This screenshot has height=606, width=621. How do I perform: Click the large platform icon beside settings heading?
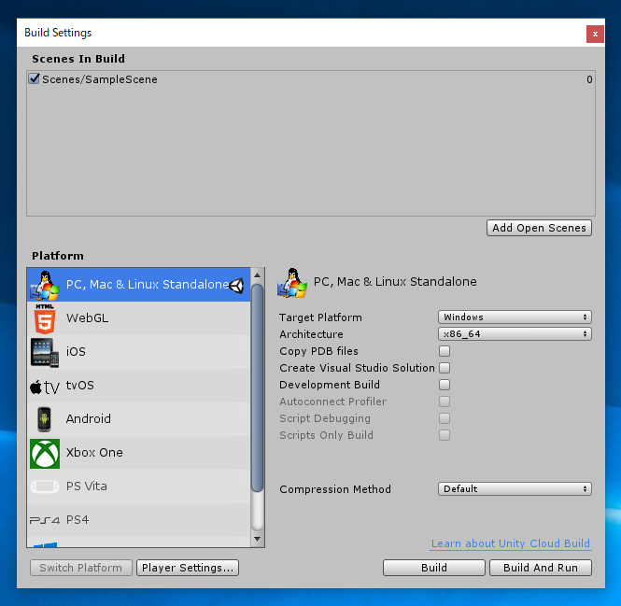[x=292, y=283]
